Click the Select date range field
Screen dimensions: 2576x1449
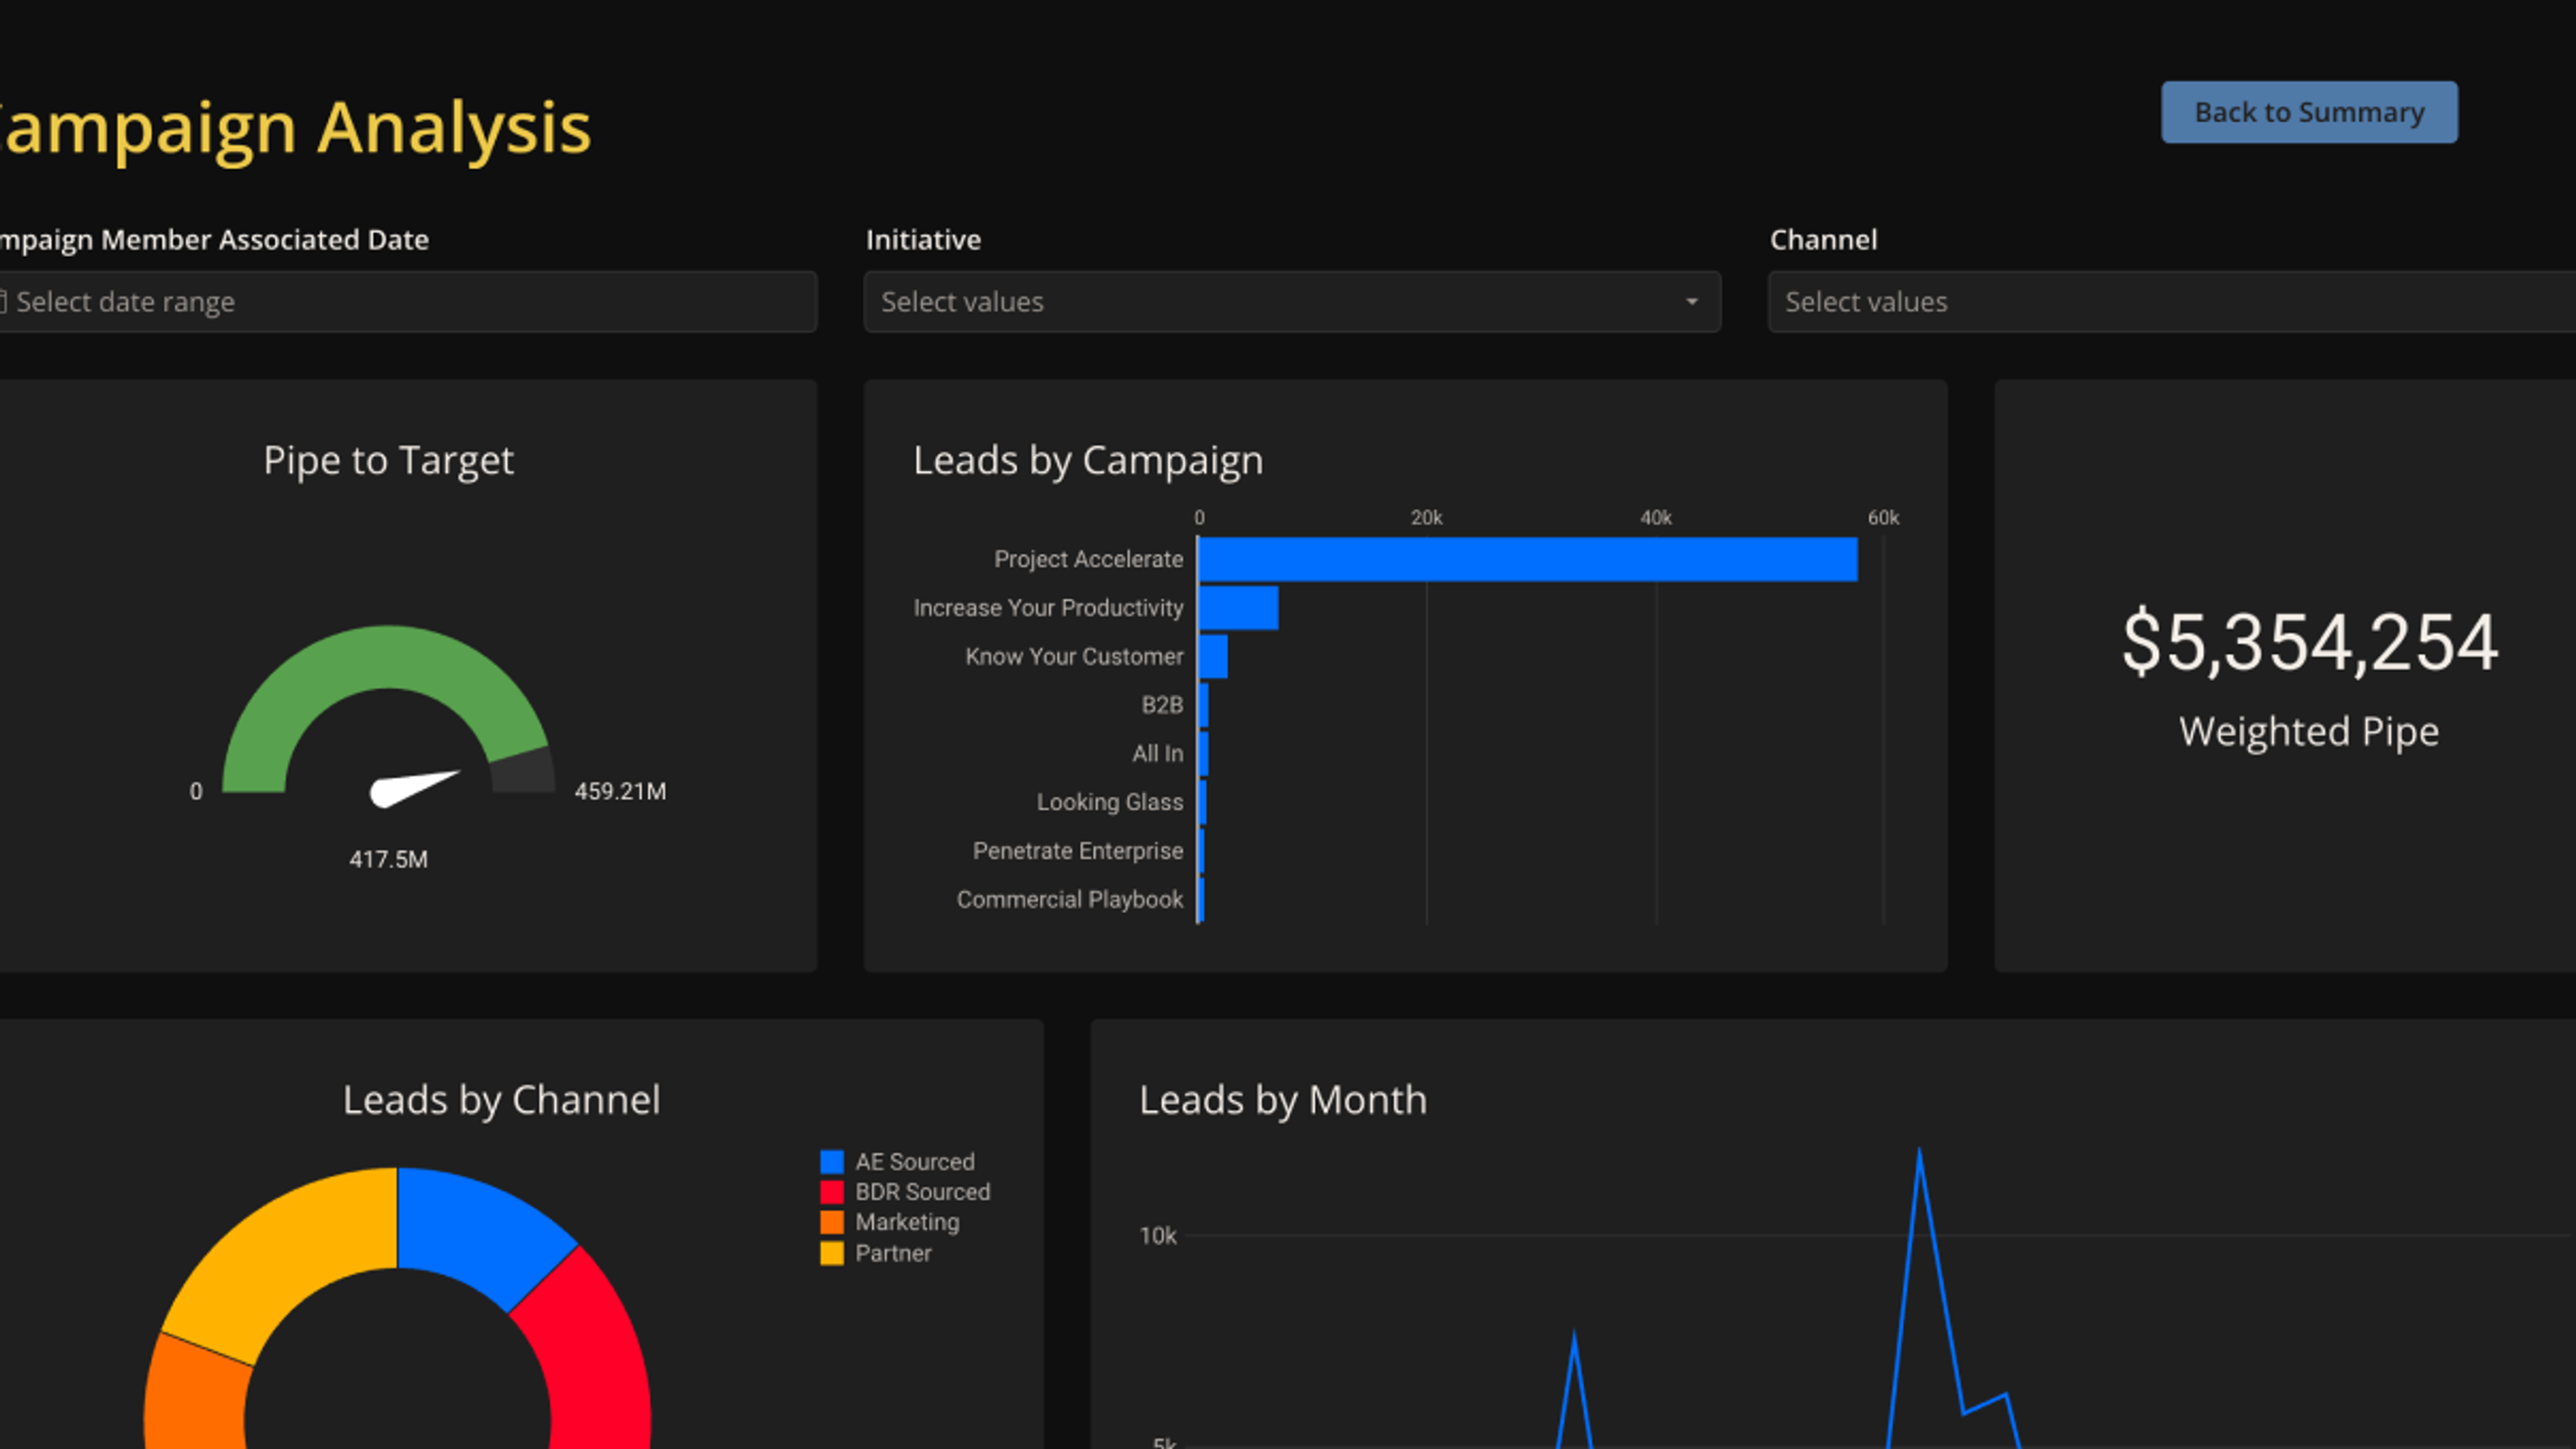408,301
